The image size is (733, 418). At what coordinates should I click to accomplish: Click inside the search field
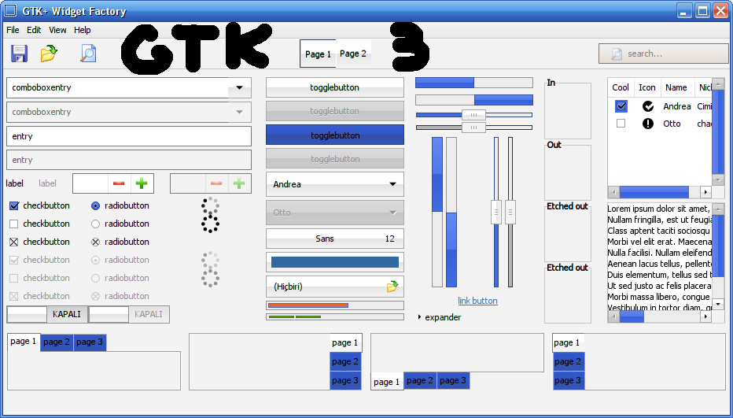(663, 54)
